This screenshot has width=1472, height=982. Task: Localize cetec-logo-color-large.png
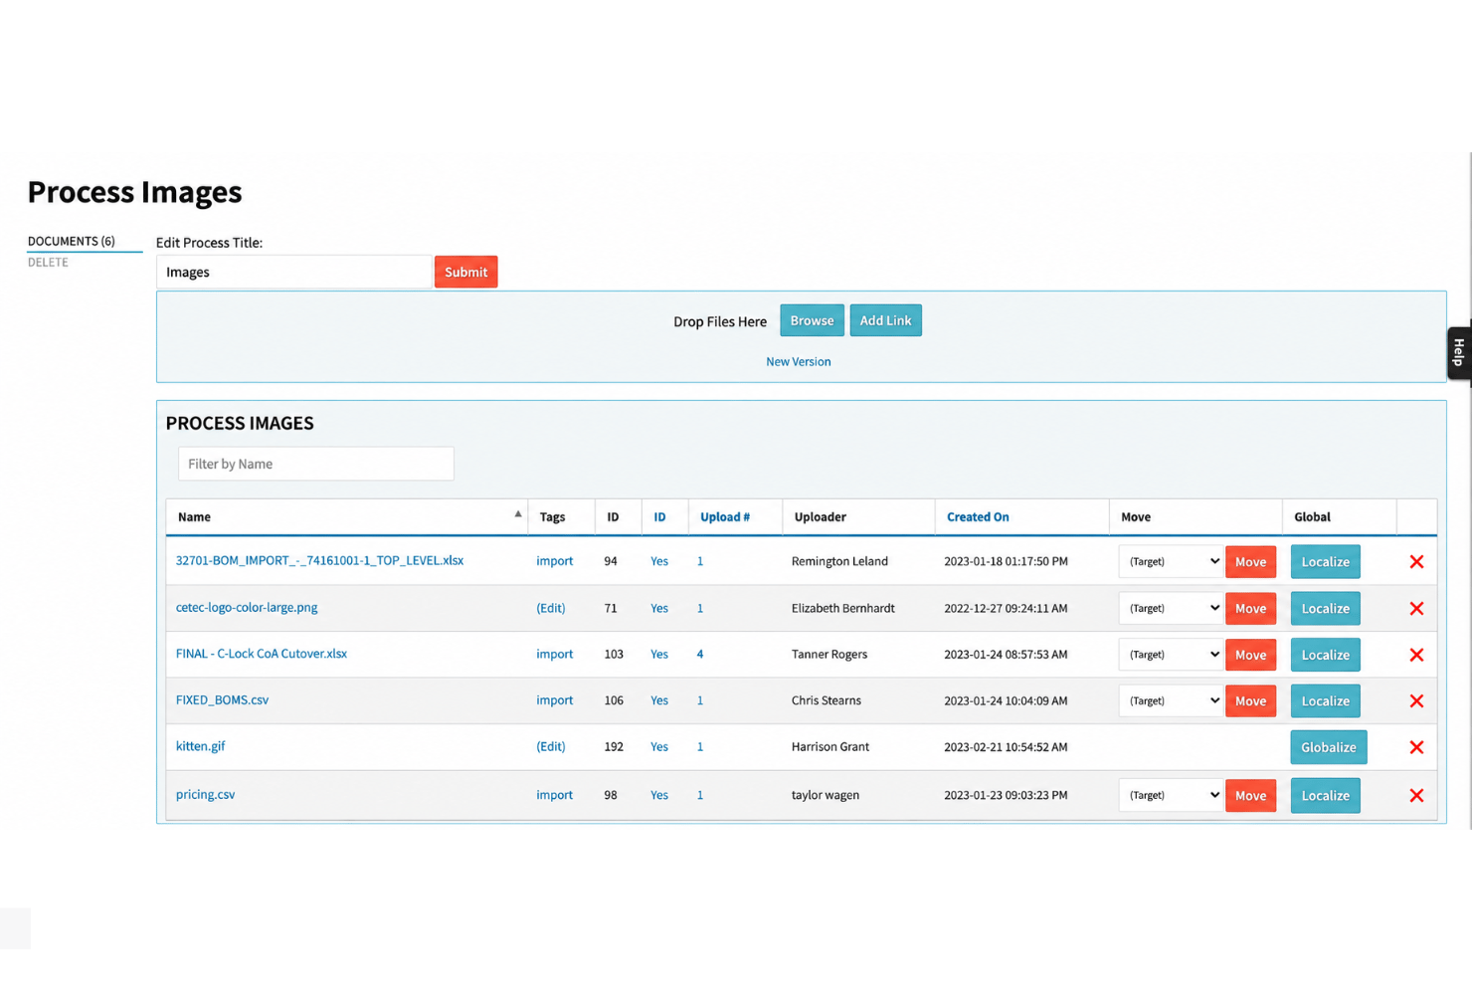tap(1326, 609)
